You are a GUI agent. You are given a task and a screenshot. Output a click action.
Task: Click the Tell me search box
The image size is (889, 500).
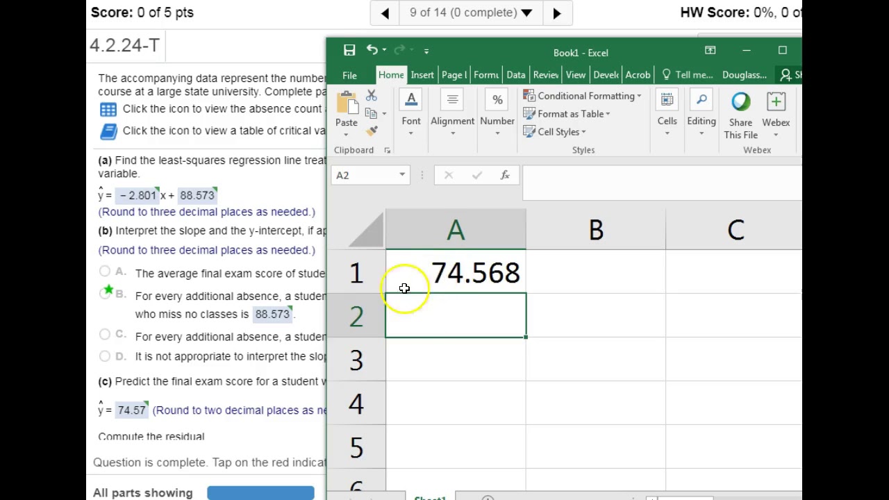tap(688, 75)
